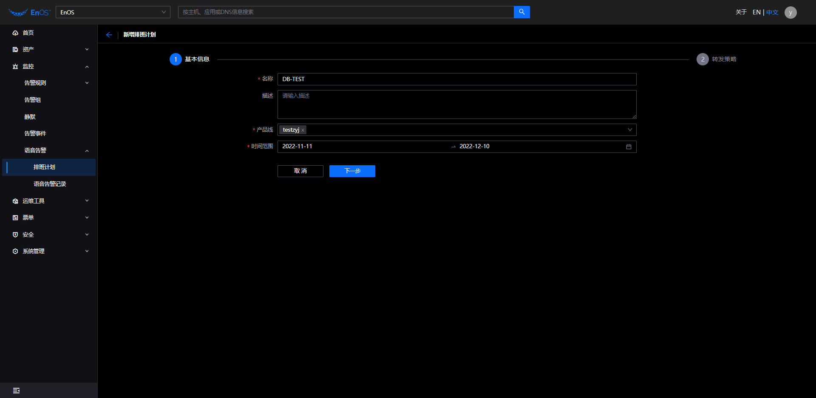Image resolution: width=816 pixels, height=398 pixels.
Task: Click the 安全 shield icon
Action: [x=15, y=234]
